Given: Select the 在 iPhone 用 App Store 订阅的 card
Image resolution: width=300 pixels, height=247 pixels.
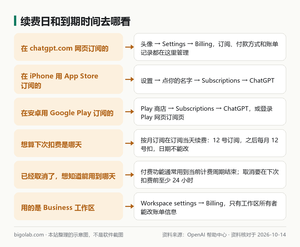Looking at the screenshot, I should 68,79.
